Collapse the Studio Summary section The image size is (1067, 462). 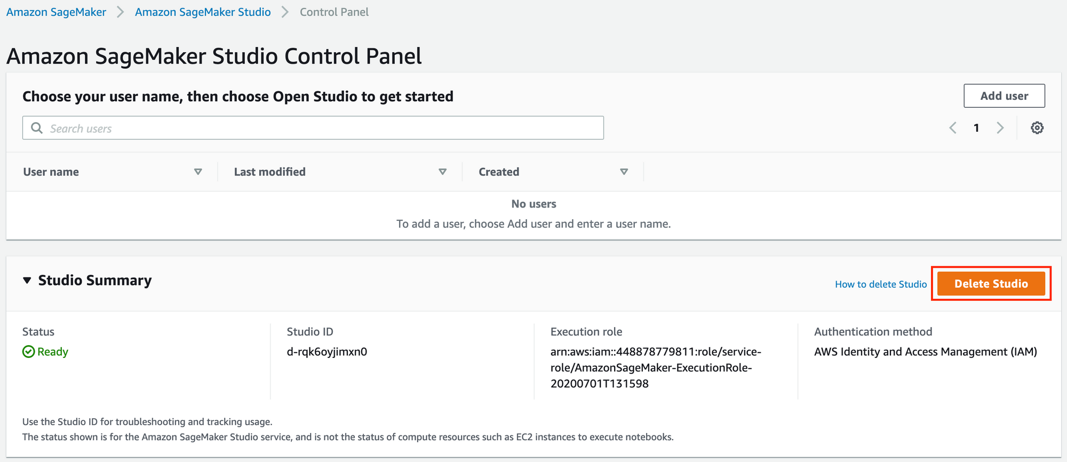(x=27, y=281)
